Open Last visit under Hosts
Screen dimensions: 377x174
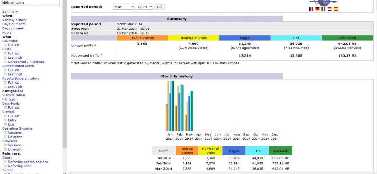15,58
